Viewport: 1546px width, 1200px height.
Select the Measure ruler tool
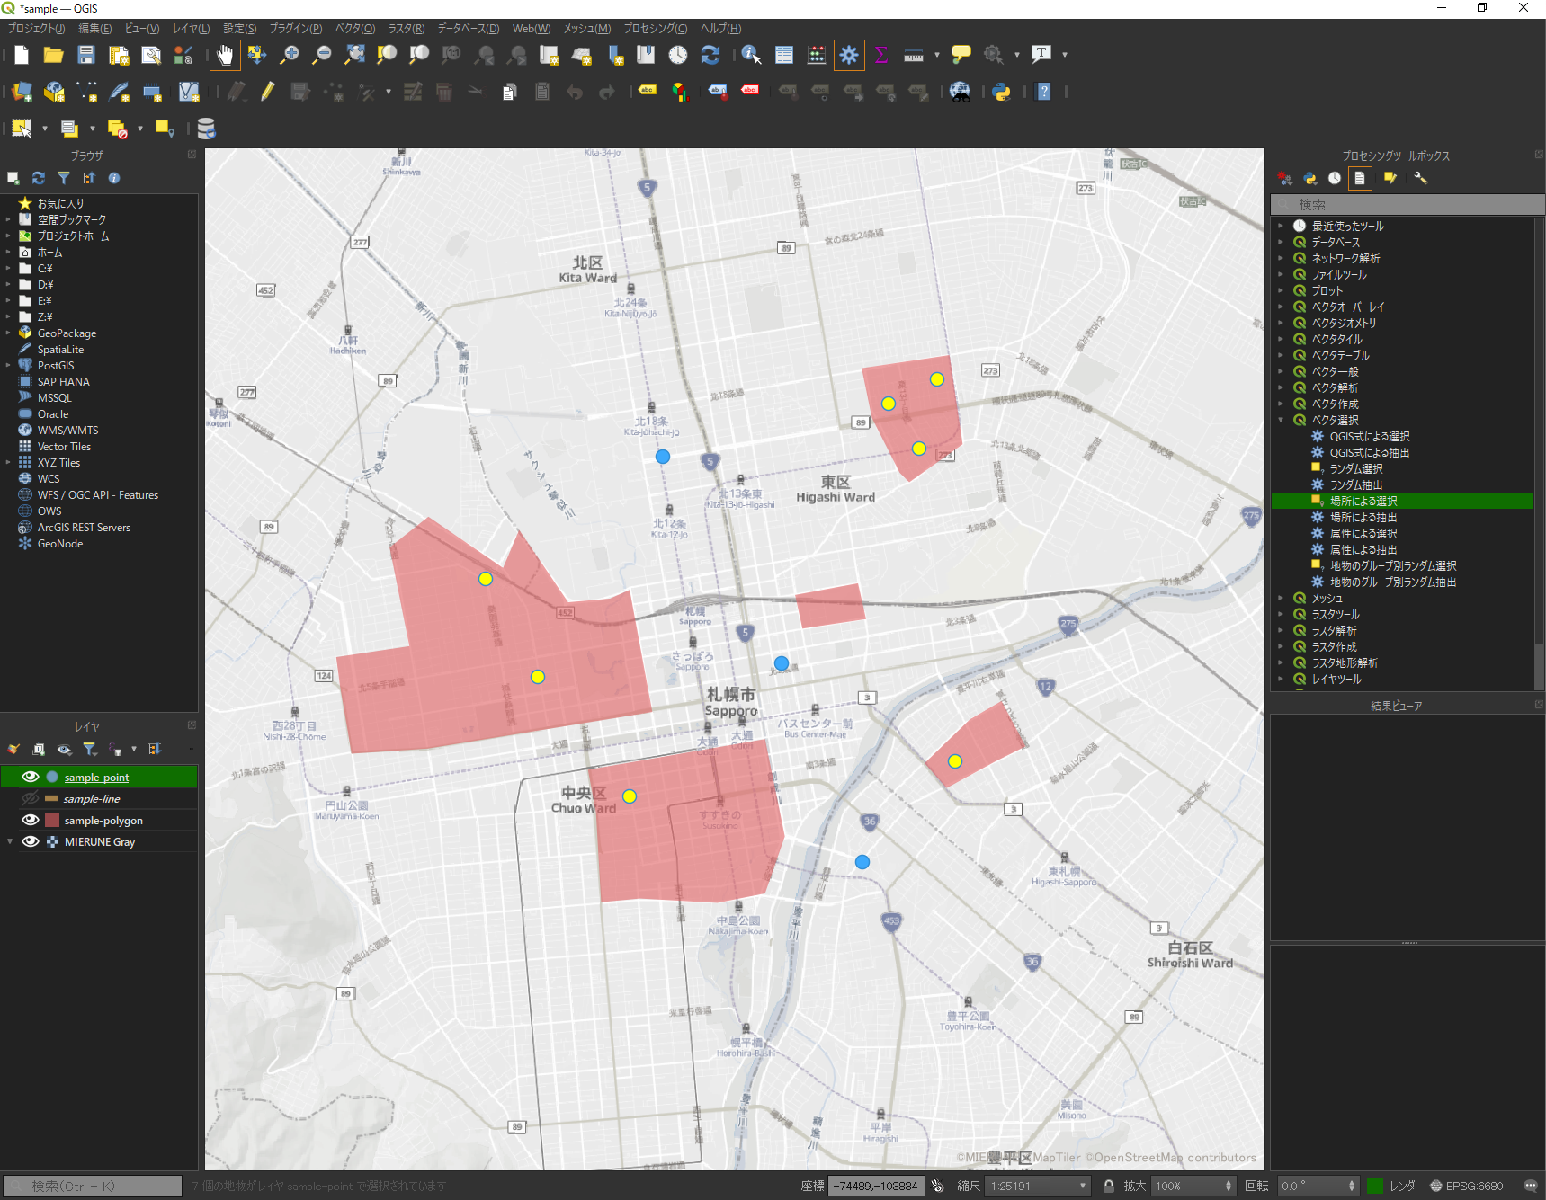(914, 55)
